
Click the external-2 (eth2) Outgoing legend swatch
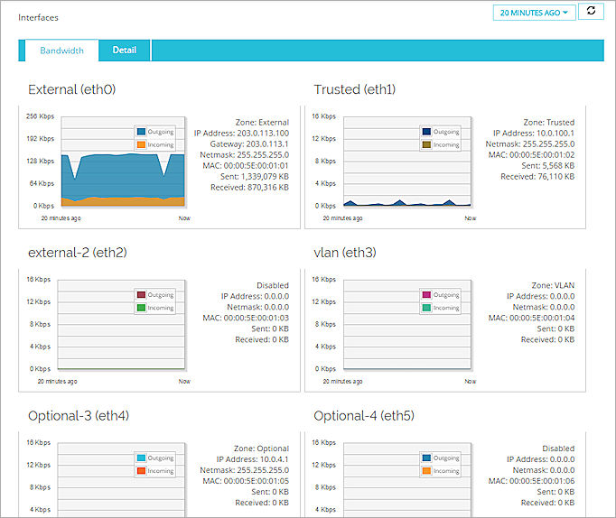click(142, 295)
